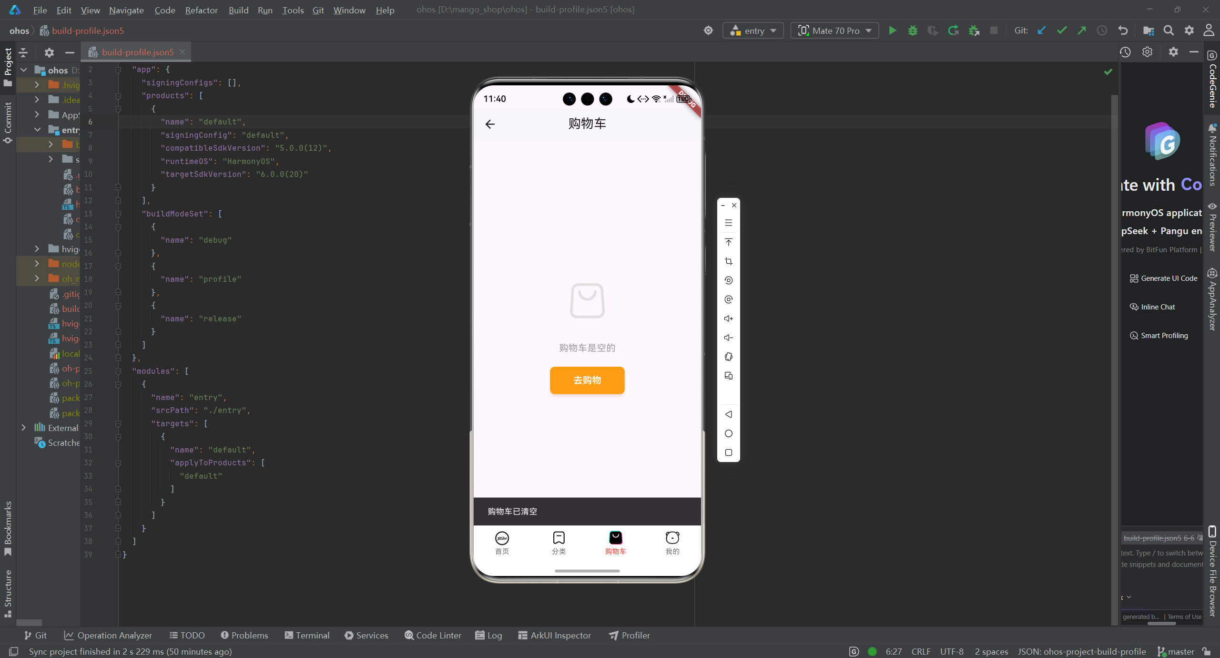Open the Mate 70 Pro device dropdown
1220x658 pixels.
coord(835,31)
